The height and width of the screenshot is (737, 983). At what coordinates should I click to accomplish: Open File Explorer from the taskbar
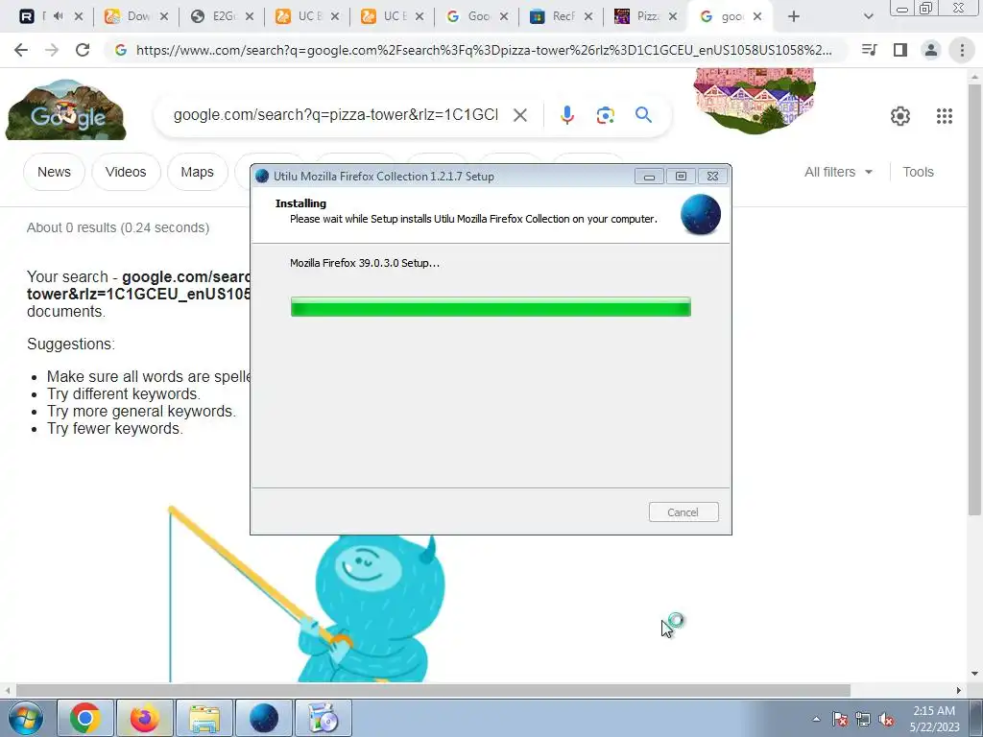tap(204, 718)
